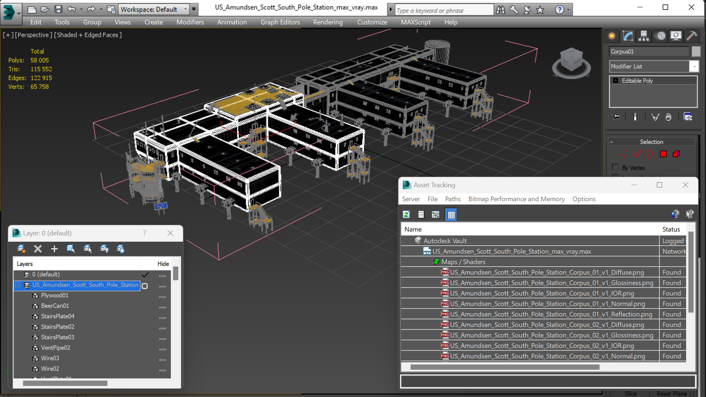Click the keyword search input field
This screenshot has width=706, height=397.
tap(444, 10)
